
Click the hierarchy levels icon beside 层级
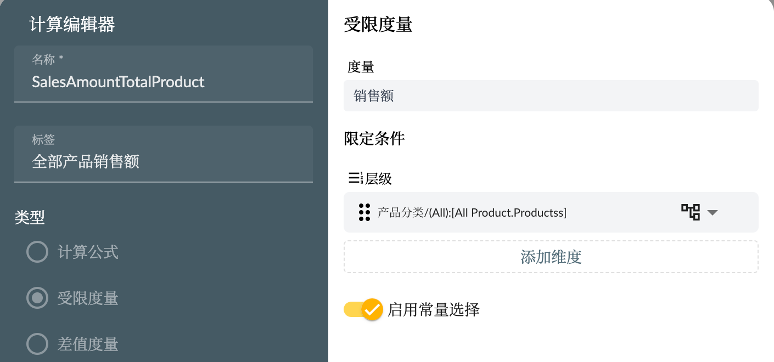pos(354,178)
